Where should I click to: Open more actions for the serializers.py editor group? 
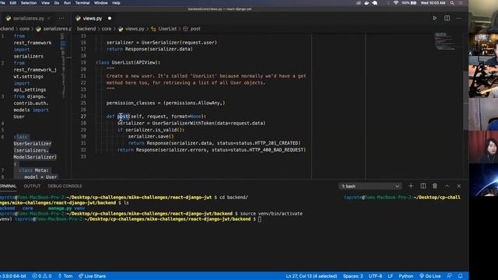[61, 18]
